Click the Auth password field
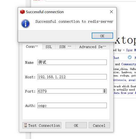Viewport: 136px width, 139px height. pyautogui.click(x=72, y=106)
